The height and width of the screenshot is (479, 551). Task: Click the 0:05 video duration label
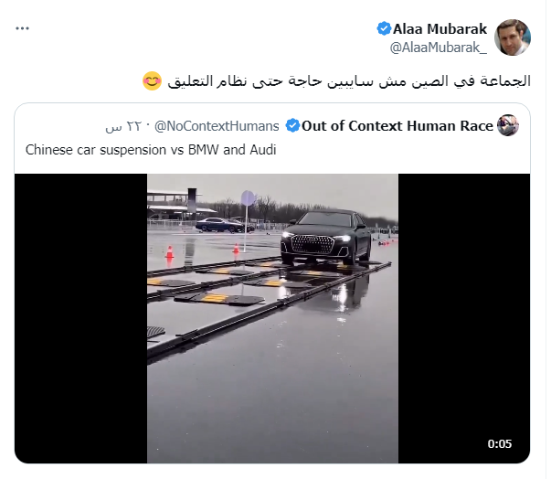(499, 444)
